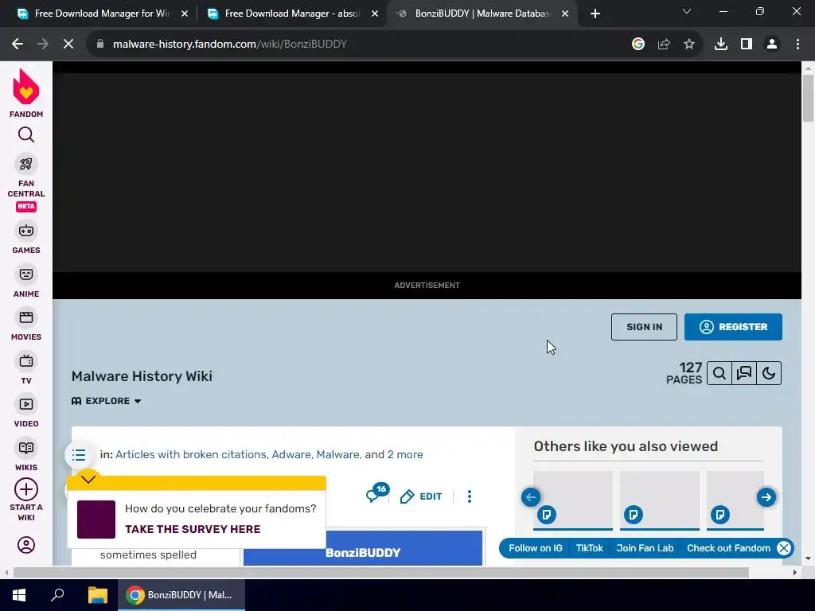Open user profile icon in sidebar

(26, 545)
